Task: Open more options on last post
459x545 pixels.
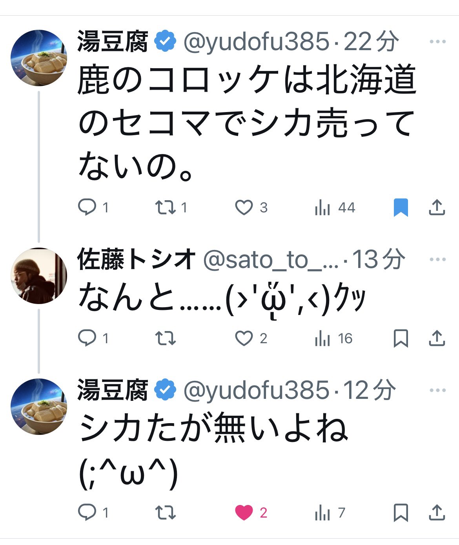Action: (x=438, y=390)
